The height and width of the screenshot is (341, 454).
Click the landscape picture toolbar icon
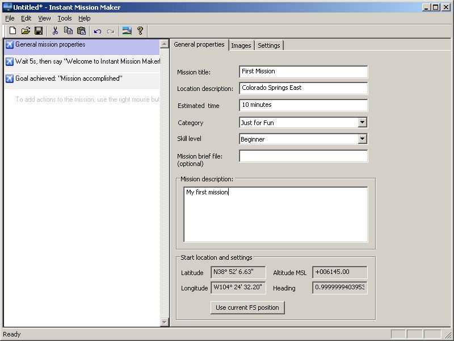point(127,31)
